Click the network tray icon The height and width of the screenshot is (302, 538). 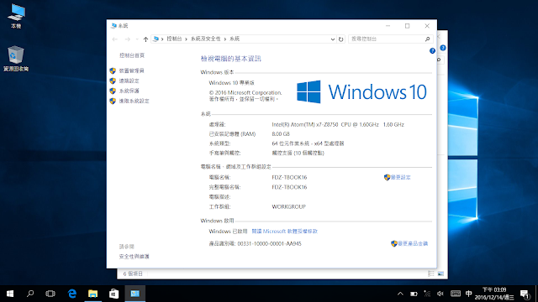click(427, 294)
